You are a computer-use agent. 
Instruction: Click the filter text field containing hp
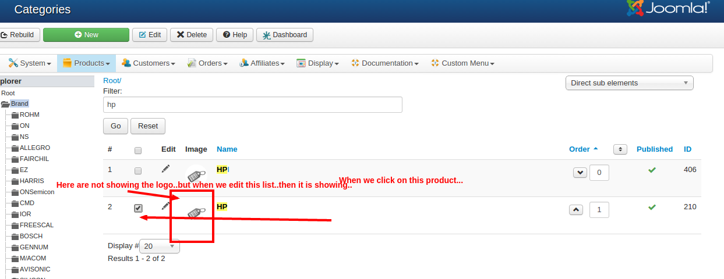point(253,105)
